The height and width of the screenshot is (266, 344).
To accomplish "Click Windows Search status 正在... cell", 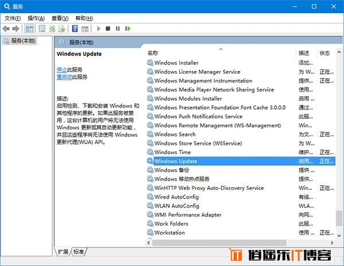I will coord(327,134).
